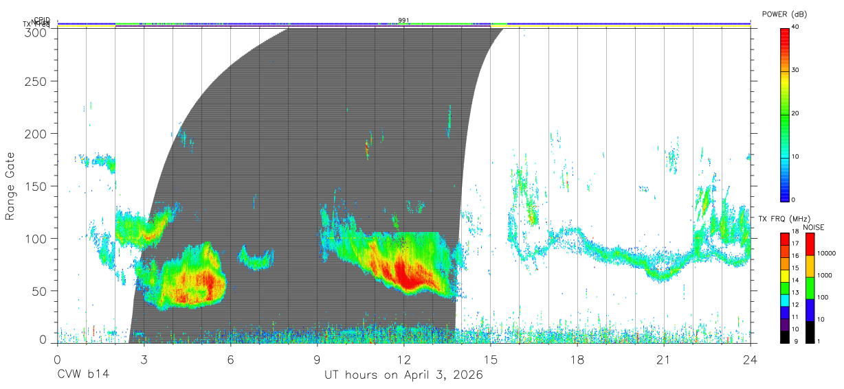Click the 6 hour tick label on time axis
Image resolution: width=844 pixels, height=389 pixels.
point(231,359)
